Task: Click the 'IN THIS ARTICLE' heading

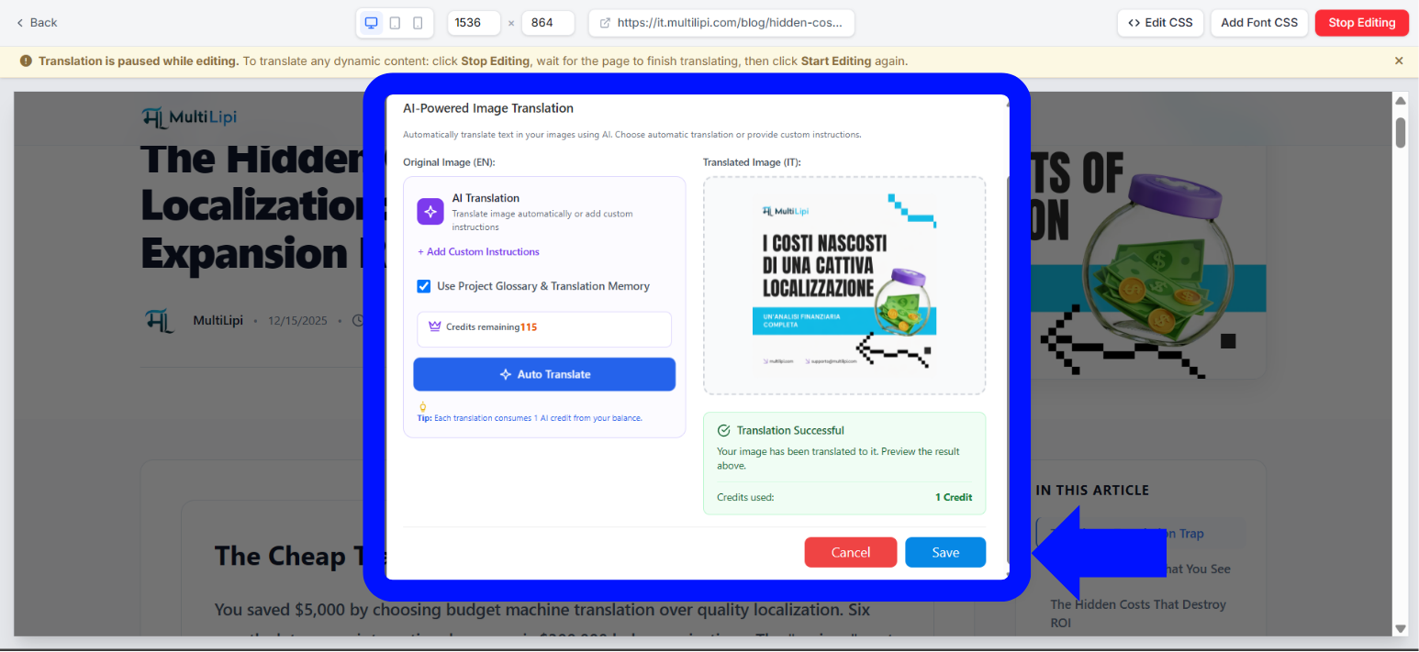Action: [1092, 491]
